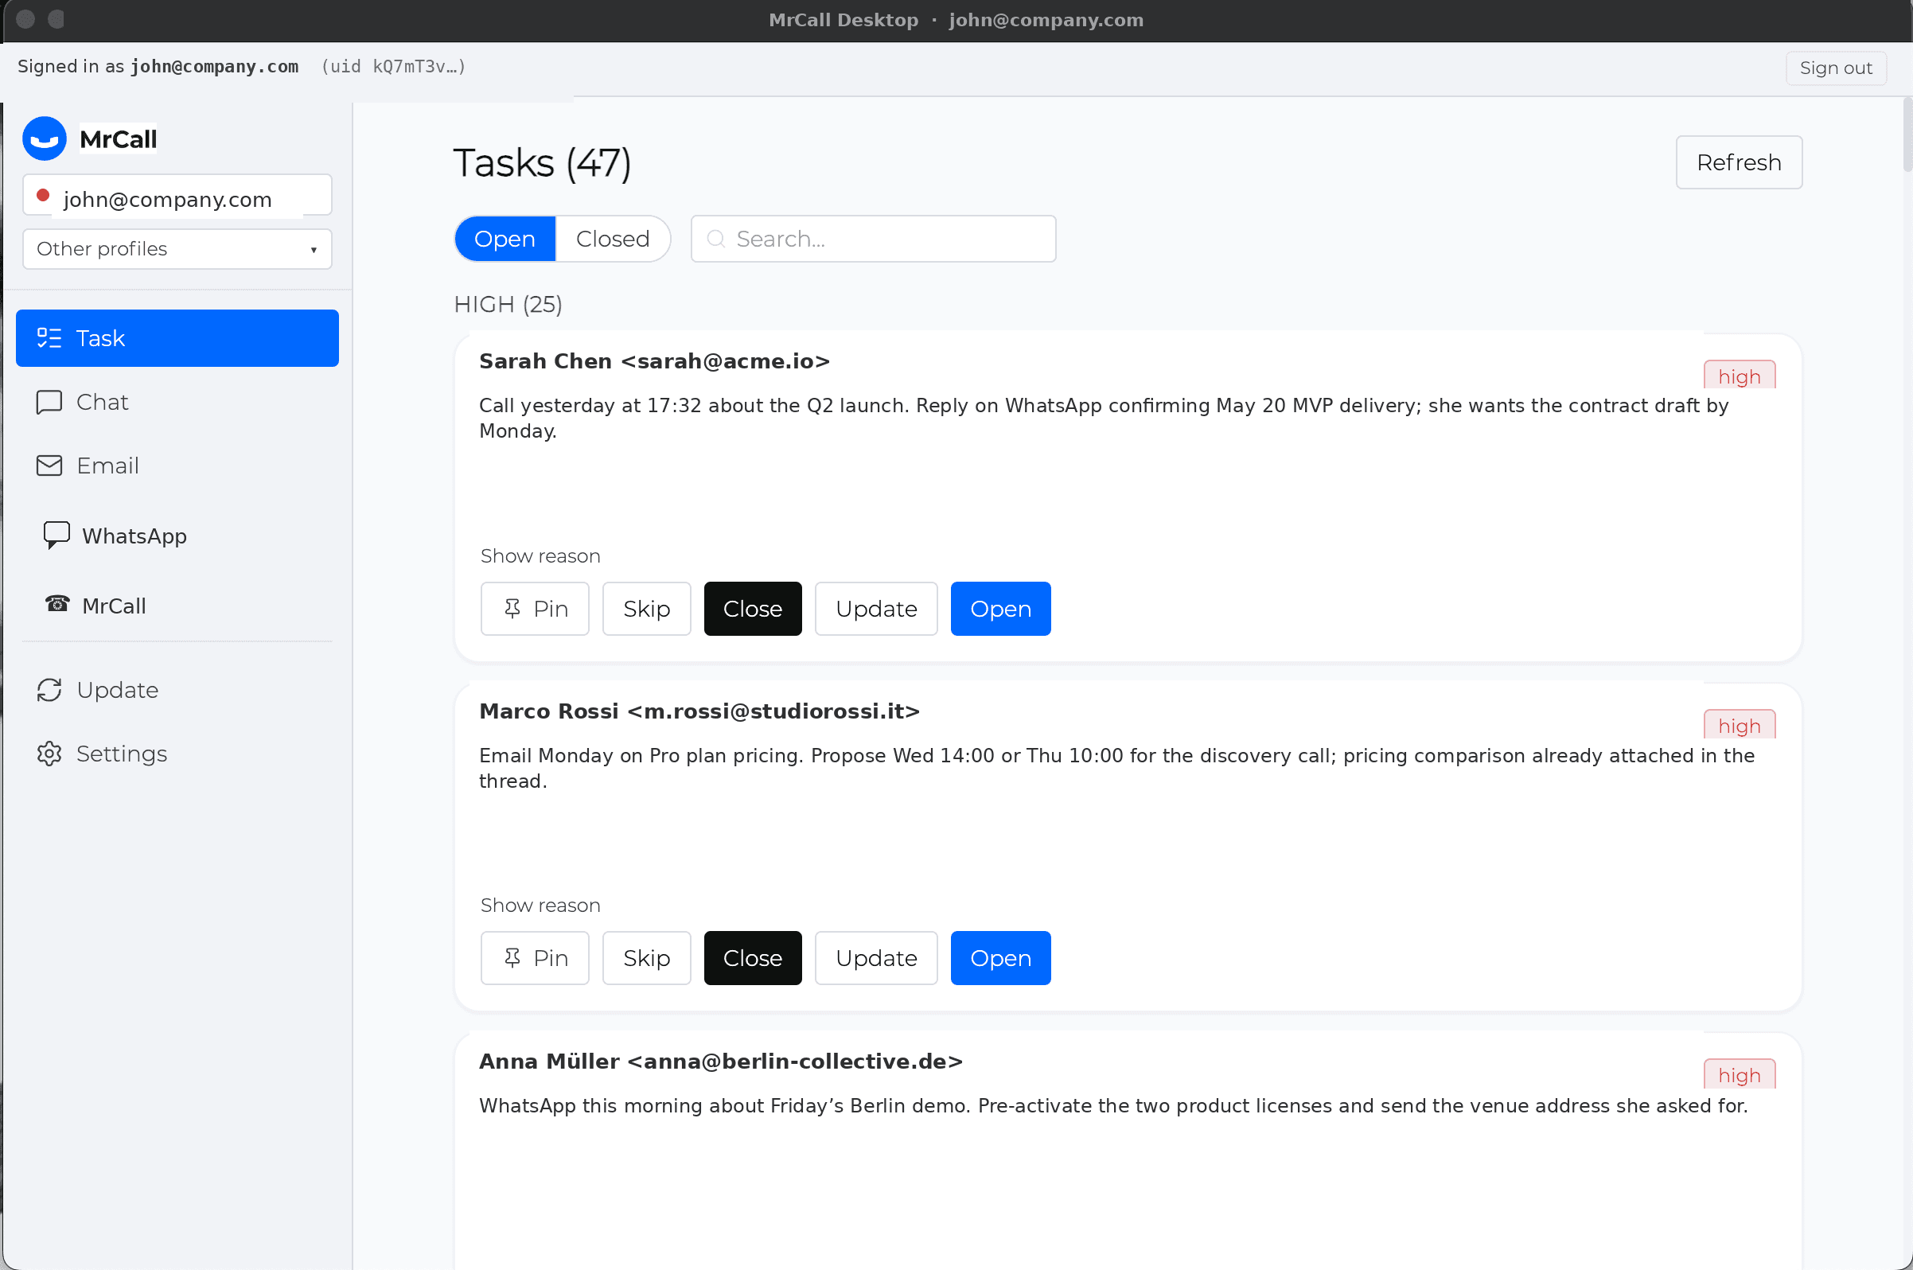
Task: Click the Pro plan pricing task description
Action: pos(1117,768)
